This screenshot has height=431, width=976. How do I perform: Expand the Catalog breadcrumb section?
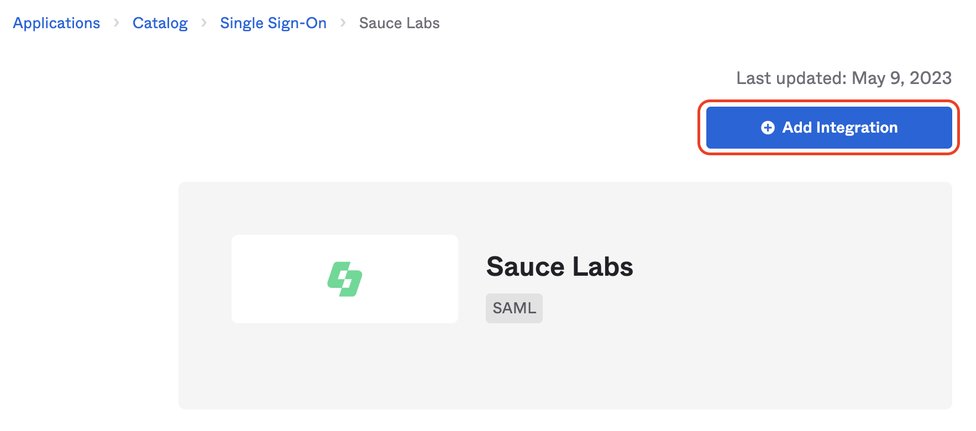[160, 23]
